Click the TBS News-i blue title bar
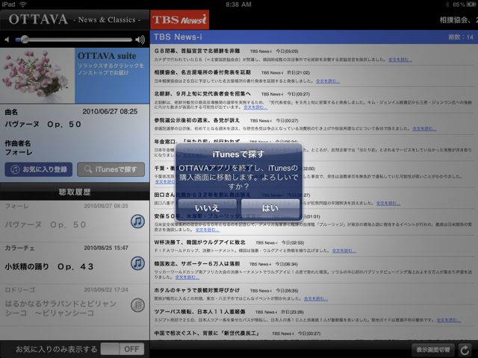478x358 pixels. coord(314,37)
